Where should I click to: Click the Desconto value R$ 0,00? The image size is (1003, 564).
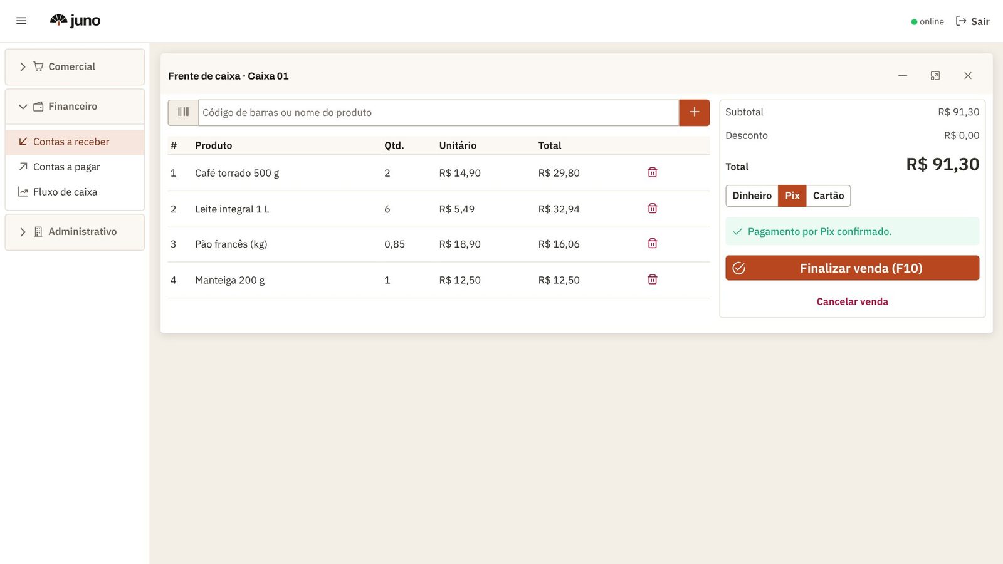pyautogui.click(x=962, y=135)
